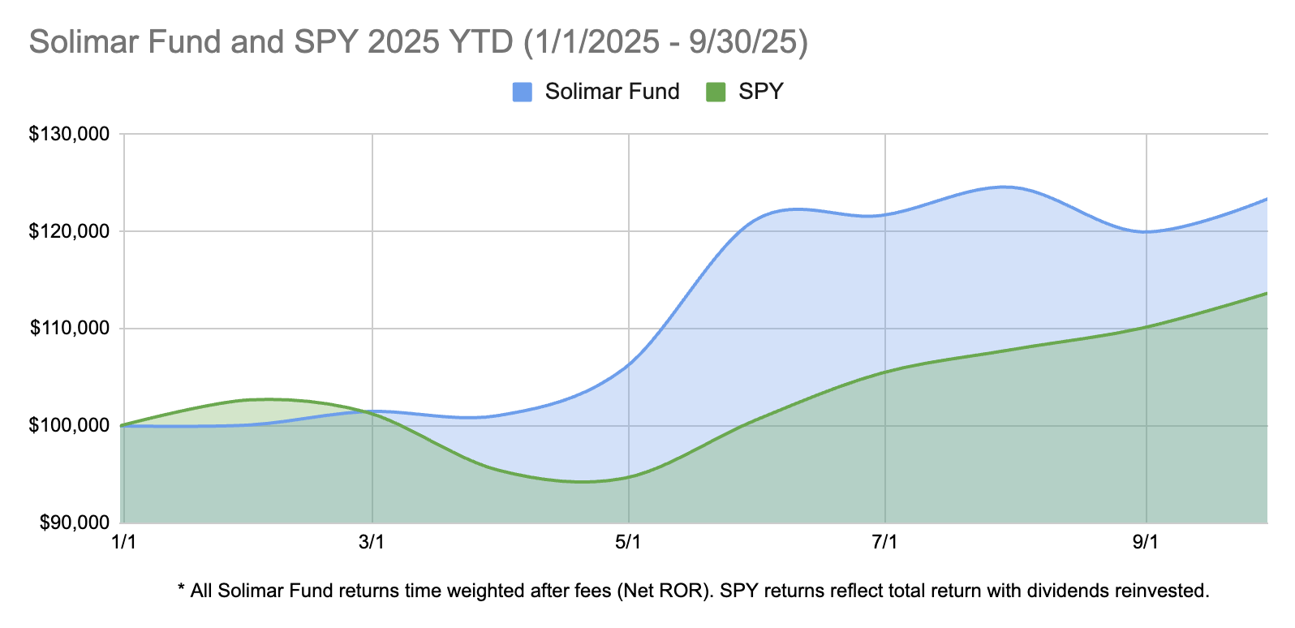This screenshot has width=1295, height=628.
Task: Click the green SPY legend swatch
Action: 715,92
